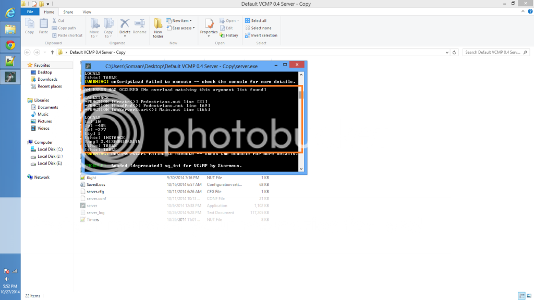Open recent locations dropdown arrow

[x=45, y=53]
